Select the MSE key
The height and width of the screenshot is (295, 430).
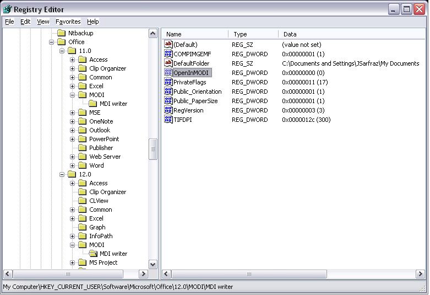coord(95,112)
